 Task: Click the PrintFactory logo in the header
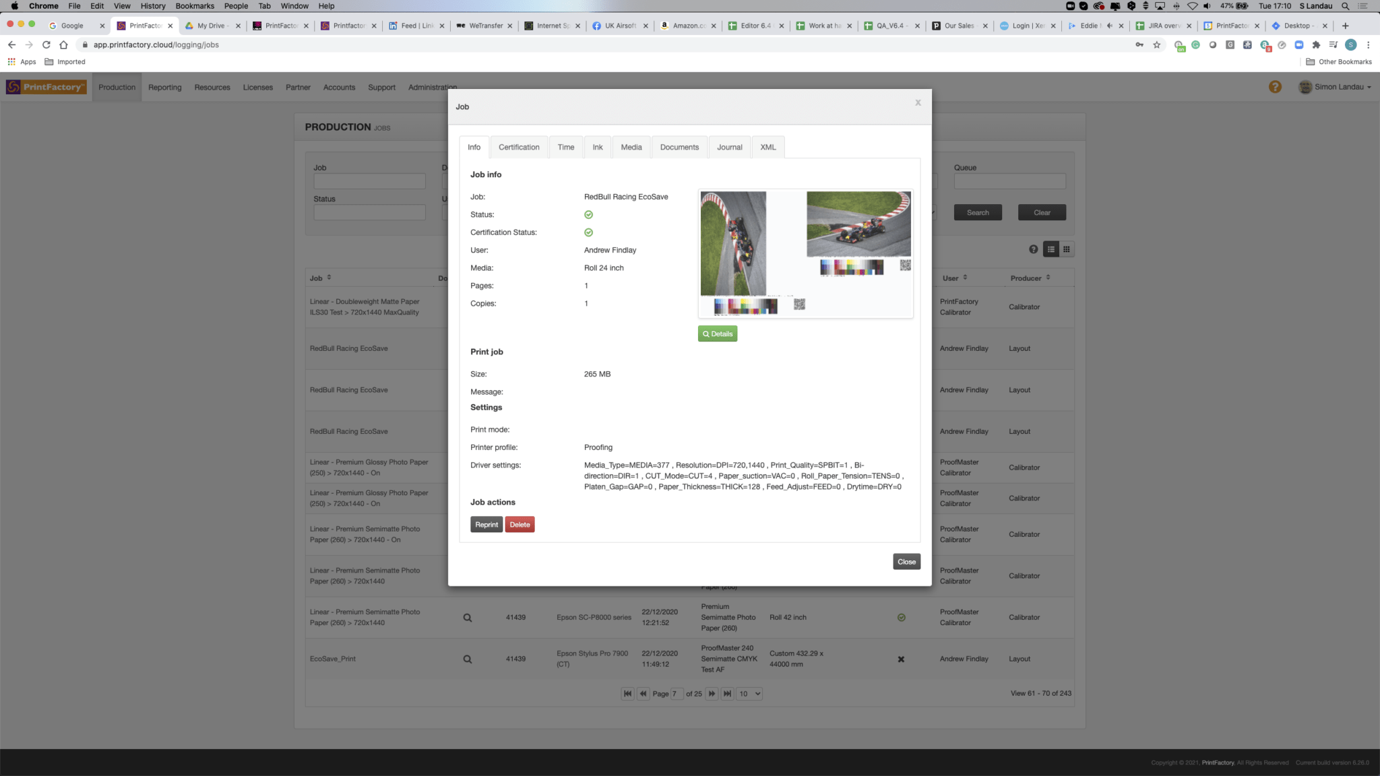point(45,86)
